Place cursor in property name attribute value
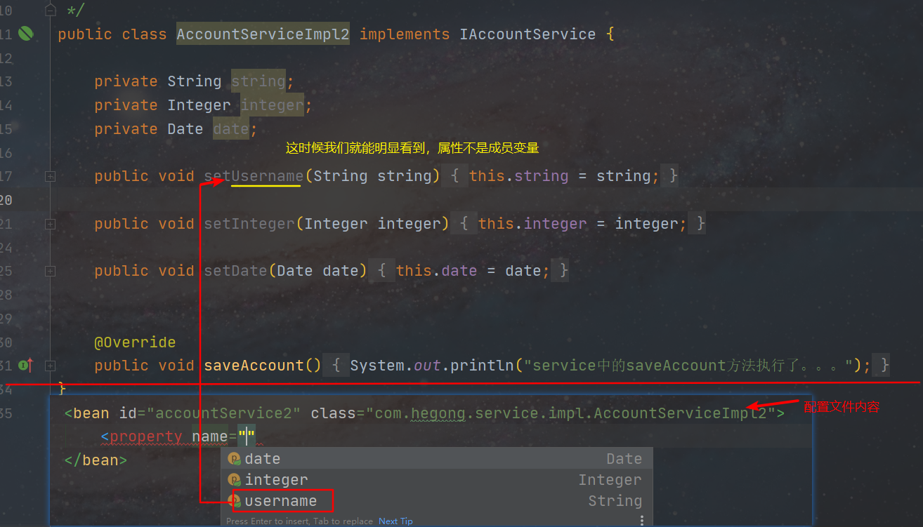Screen dimensions: 923x527 point(247,437)
